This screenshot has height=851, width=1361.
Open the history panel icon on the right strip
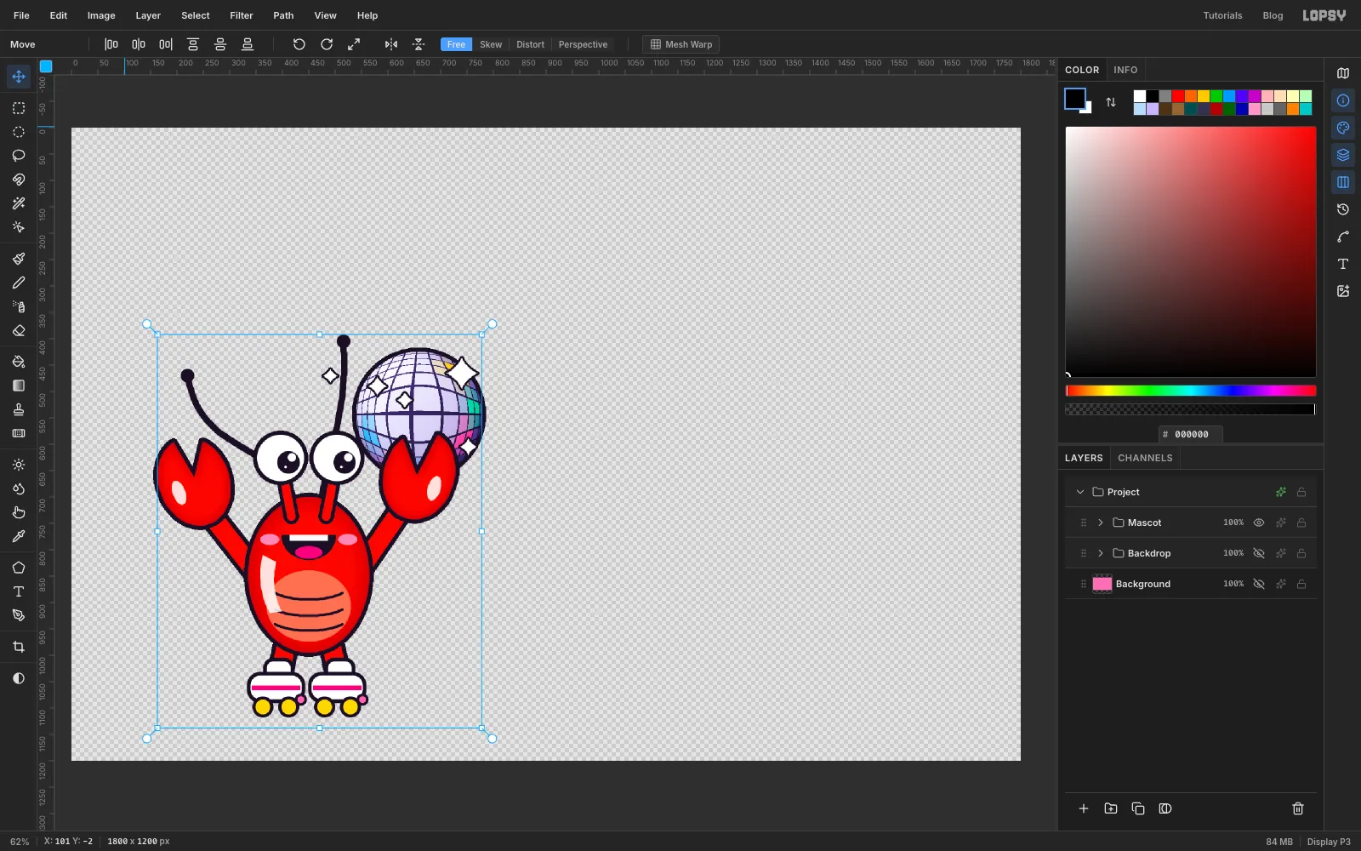1343,209
